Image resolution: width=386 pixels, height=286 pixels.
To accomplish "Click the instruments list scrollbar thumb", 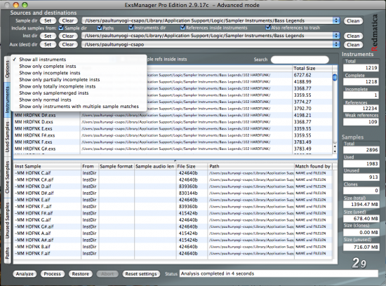I will (335, 77).
